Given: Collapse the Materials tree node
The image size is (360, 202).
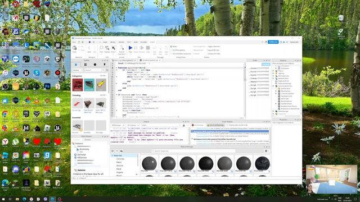Looking at the screenshot, I should click(112, 155).
